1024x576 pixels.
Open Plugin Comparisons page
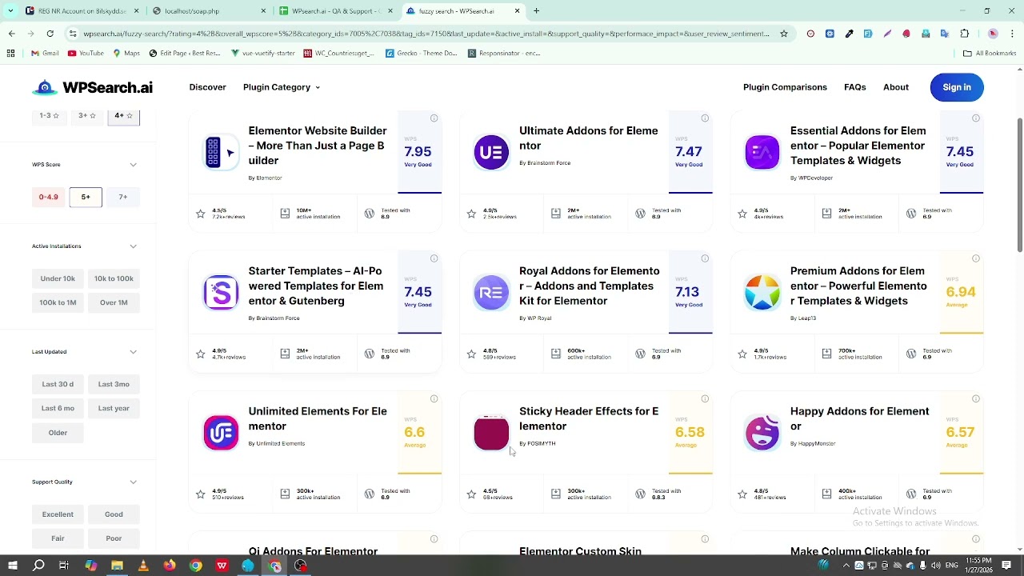pyautogui.click(x=785, y=87)
